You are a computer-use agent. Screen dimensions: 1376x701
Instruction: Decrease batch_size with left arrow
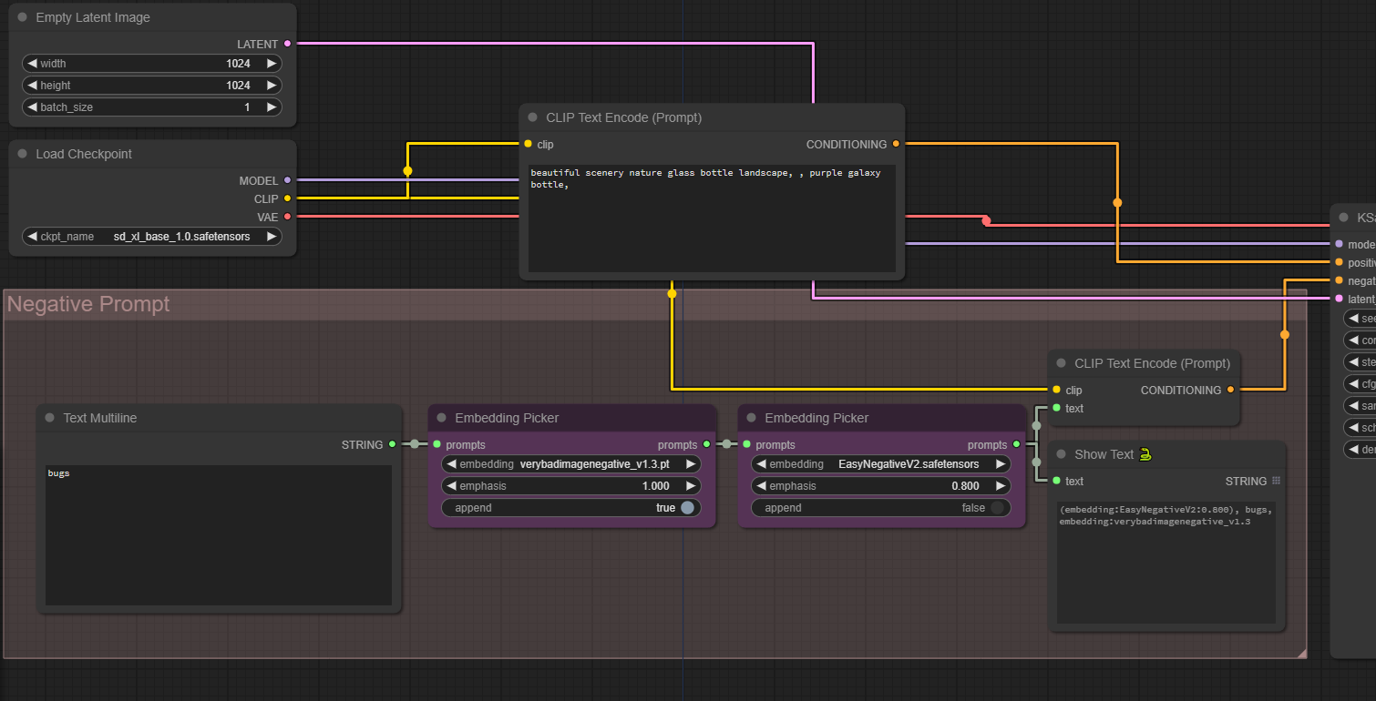33,107
